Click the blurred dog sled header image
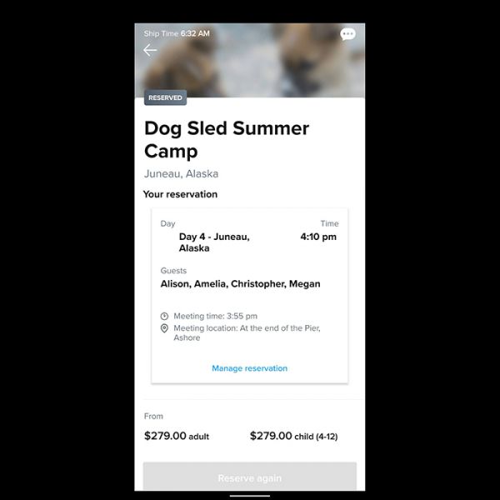Viewport: 500px width, 500px height. click(x=250, y=60)
